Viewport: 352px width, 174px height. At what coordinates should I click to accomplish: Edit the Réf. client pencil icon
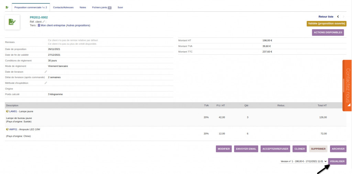(43, 21)
